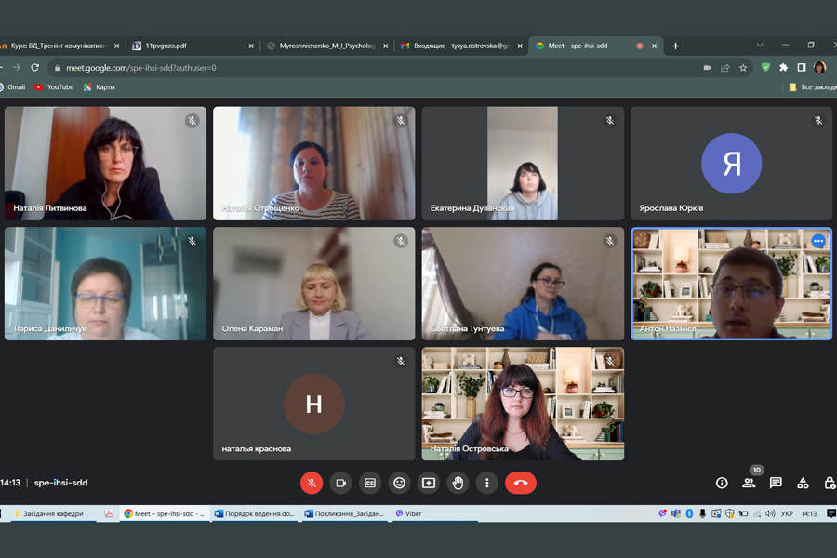Viewport: 837px width, 558px height.
Task: Open the YouTube bookmark
Action: (x=55, y=87)
